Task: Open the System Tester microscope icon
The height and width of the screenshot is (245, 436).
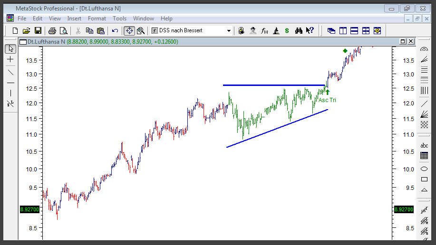Action: (x=276, y=30)
